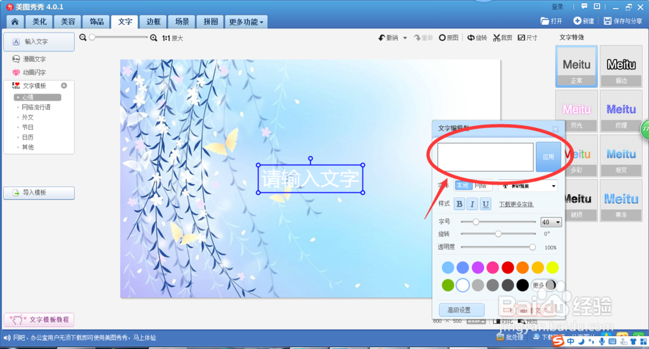This screenshot has height=349, width=649.
Task: Click the 登录 login link
Action: pos(557,7)
